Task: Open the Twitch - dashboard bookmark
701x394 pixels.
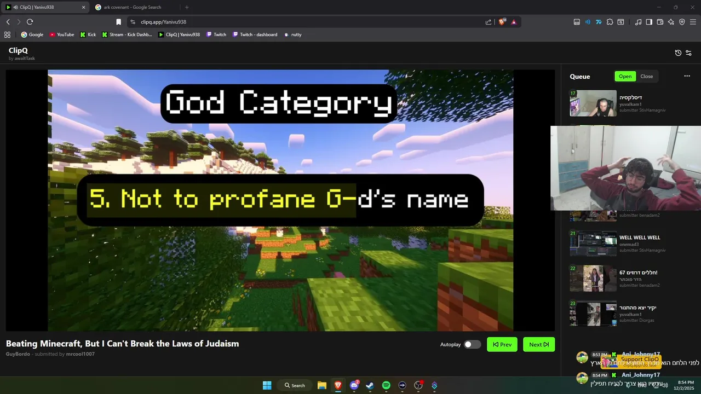Action: [255, 34]
